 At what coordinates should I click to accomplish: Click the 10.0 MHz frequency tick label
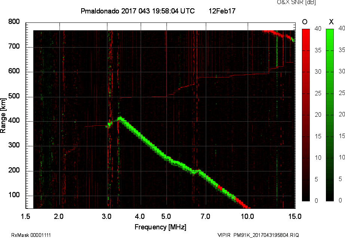pos(247,216)
